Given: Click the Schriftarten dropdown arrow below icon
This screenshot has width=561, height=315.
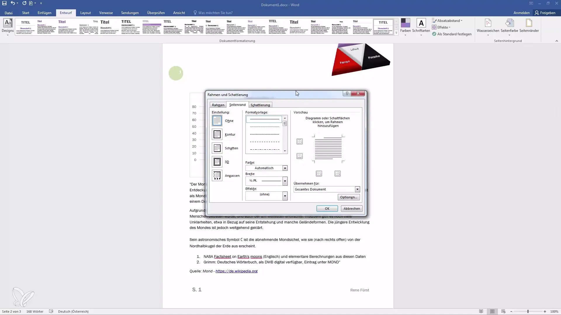Looking at the screenshot, I should point(421,35).
